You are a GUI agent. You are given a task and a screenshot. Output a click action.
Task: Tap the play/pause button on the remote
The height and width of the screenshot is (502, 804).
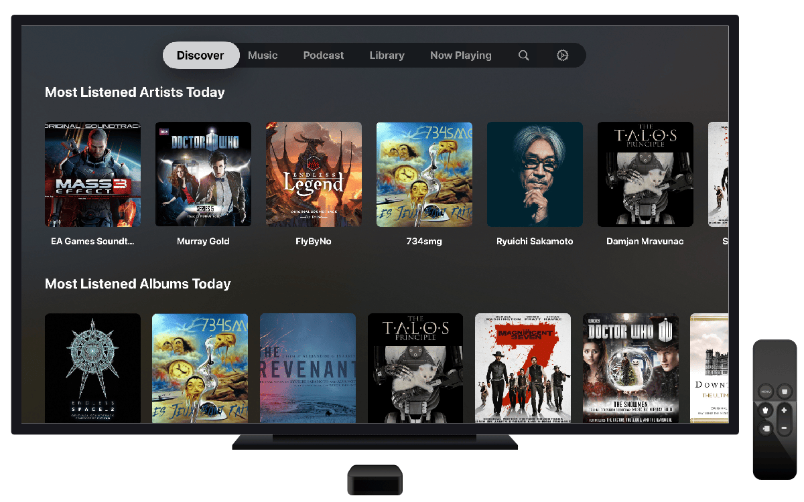(766, 428)
